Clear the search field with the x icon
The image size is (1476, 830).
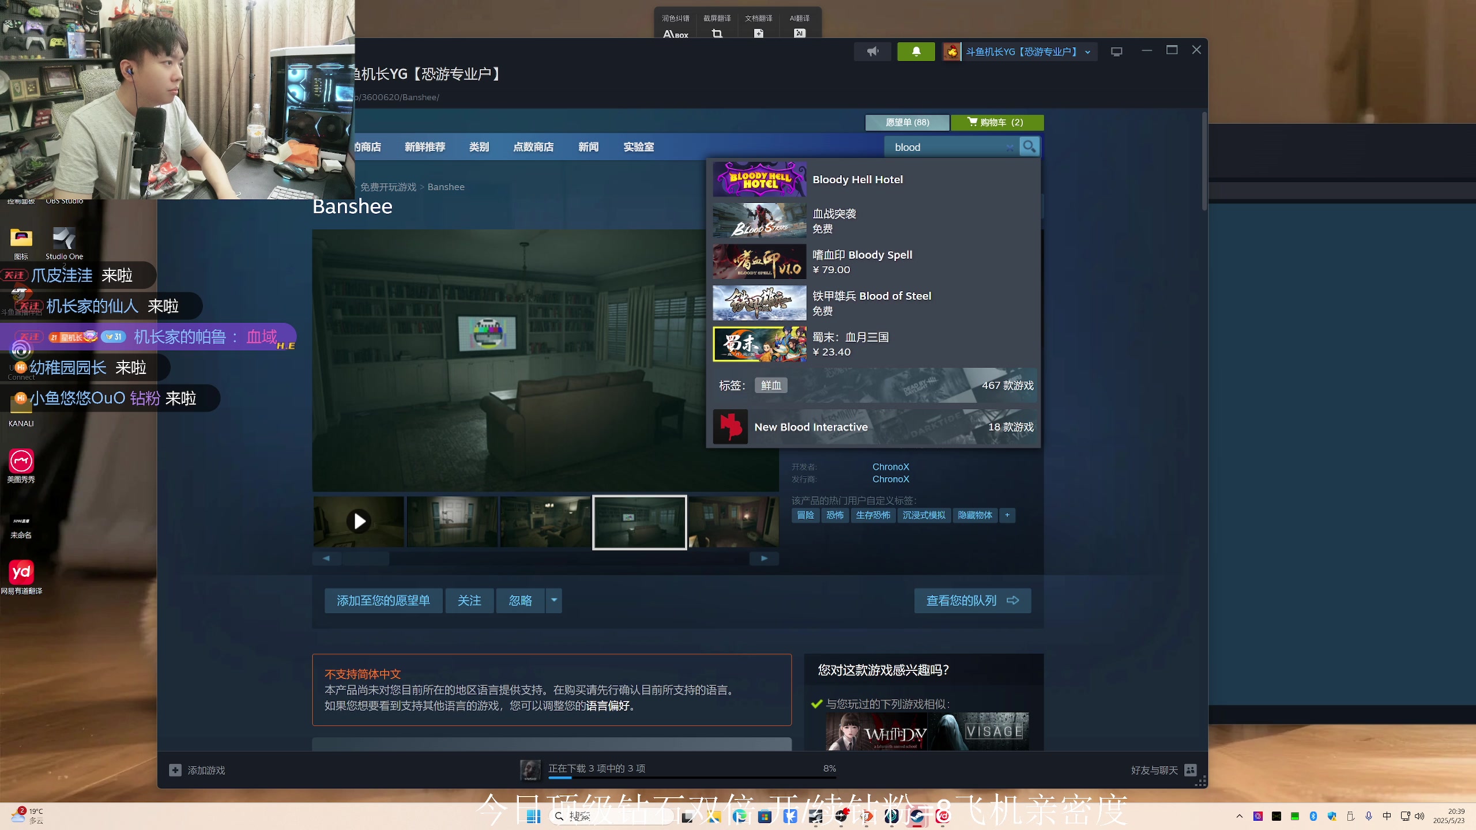(1010, 148)
